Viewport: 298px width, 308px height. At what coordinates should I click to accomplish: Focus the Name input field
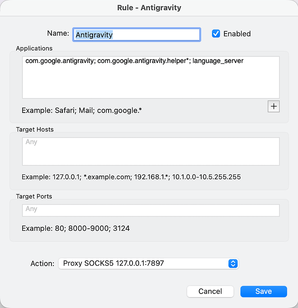[137, 34]
